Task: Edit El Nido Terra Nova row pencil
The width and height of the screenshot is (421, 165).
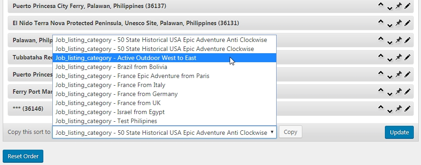Action: click(407, 23)
